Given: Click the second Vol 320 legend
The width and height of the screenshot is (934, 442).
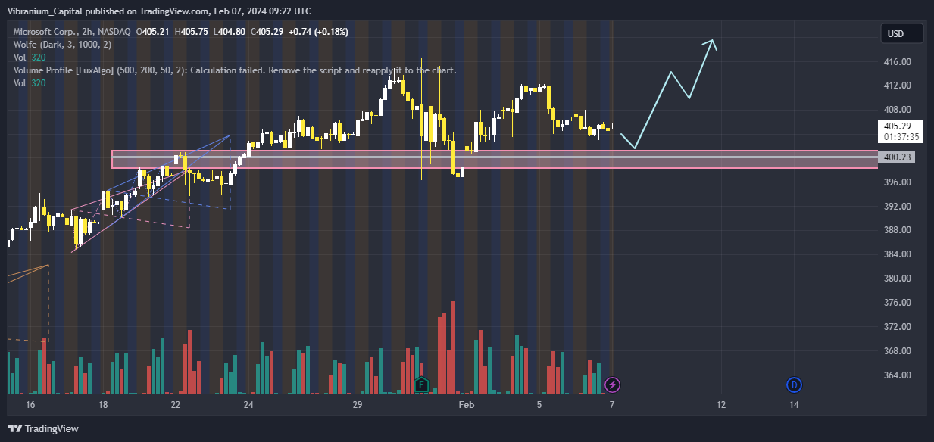Looking at the screenshot, I should click(29, 83).
